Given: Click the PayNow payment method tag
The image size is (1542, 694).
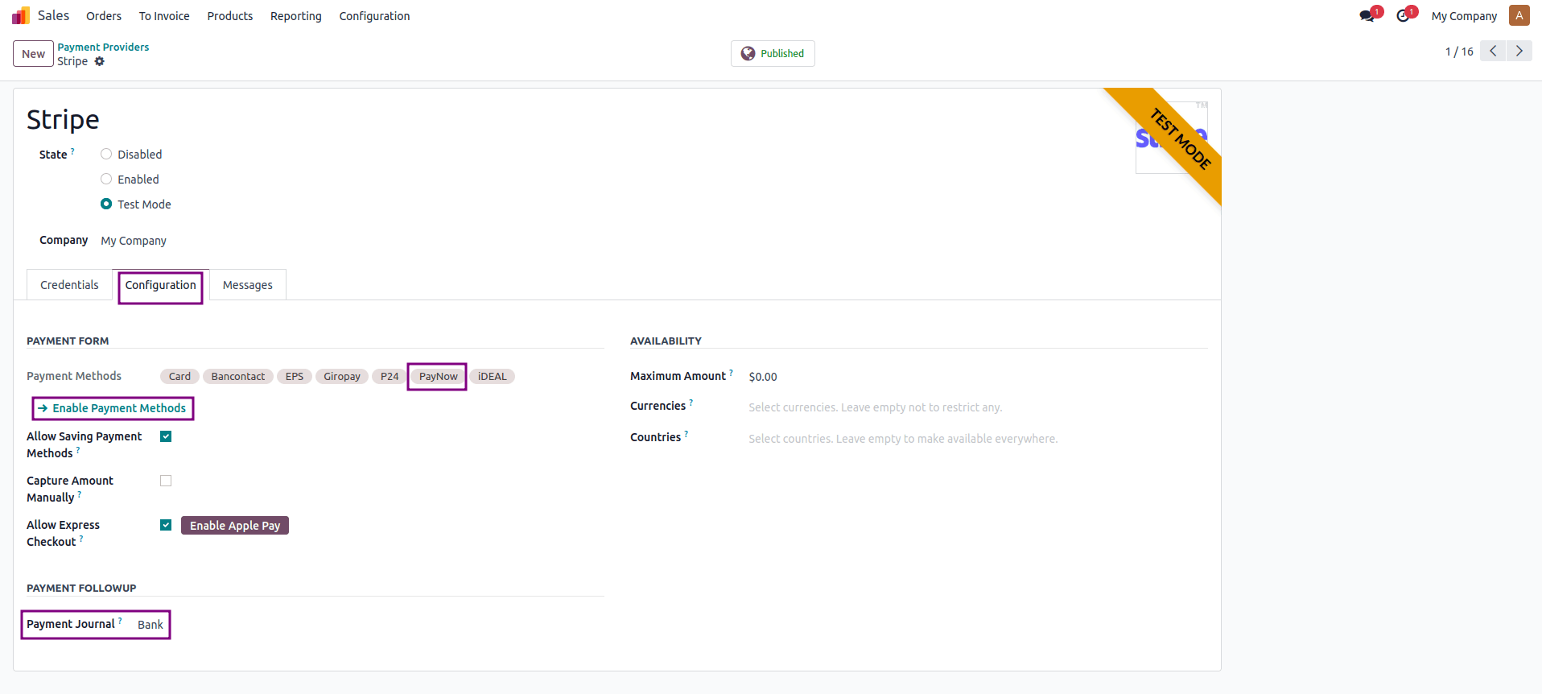Looking at the screenshot, I should [x=439, y=376].
